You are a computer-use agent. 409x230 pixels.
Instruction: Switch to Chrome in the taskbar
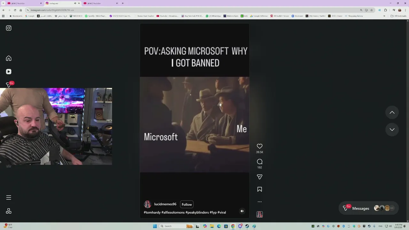click(233, 226)
